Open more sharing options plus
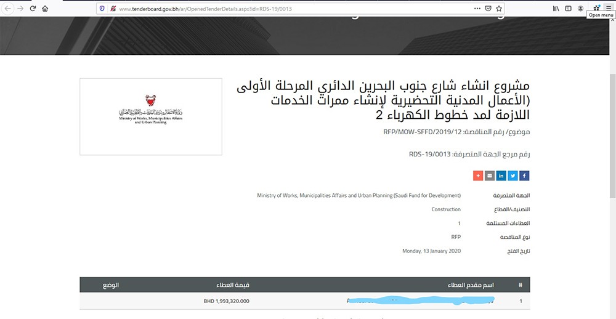The width and height of the screenshot is (616, 319). click(x=478, y=176)
